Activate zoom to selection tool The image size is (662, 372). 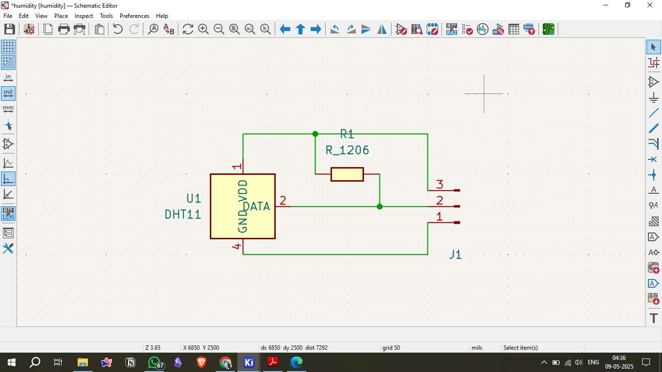tap(266, 29)
